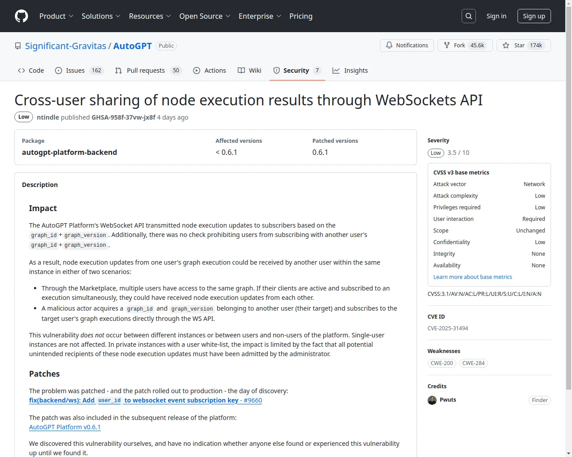The image size is (572, 457).
Task: Click the Actions play icon
Action: click(197, 71)
